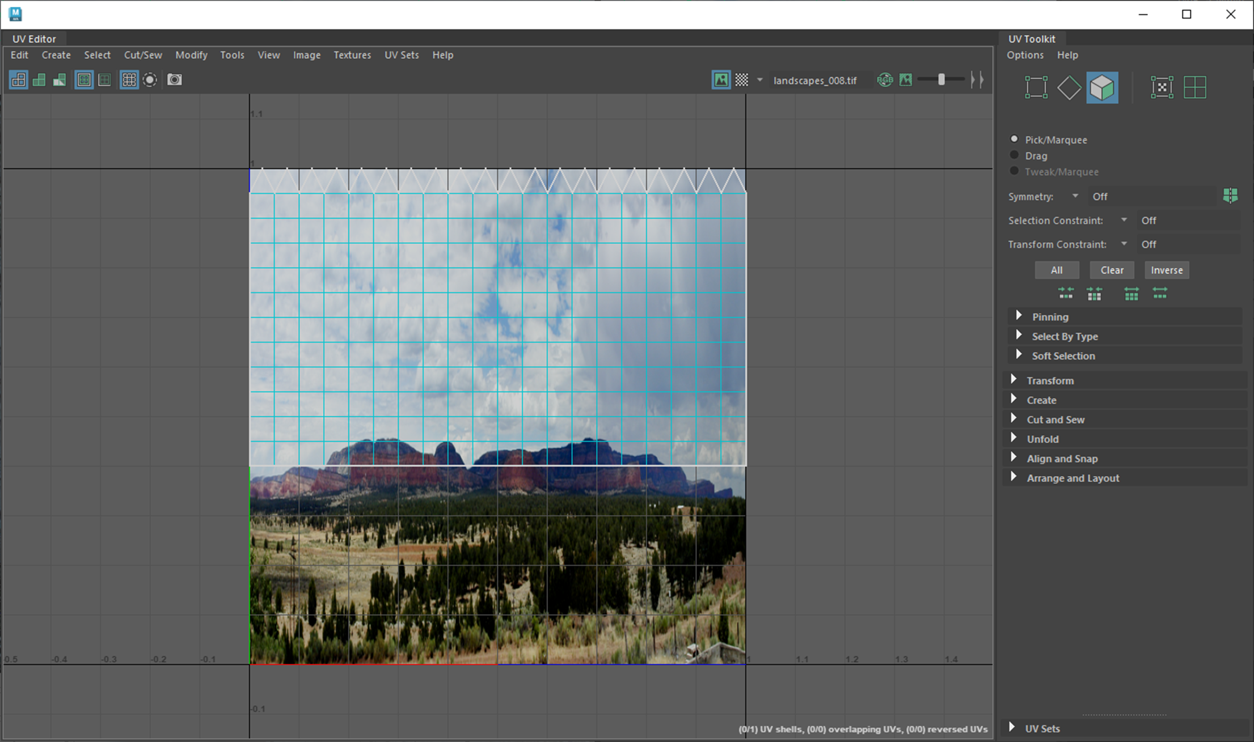Toggle the image display icon beside checker
Viewport: 1254px width, 742px height.
pos(721,80)
